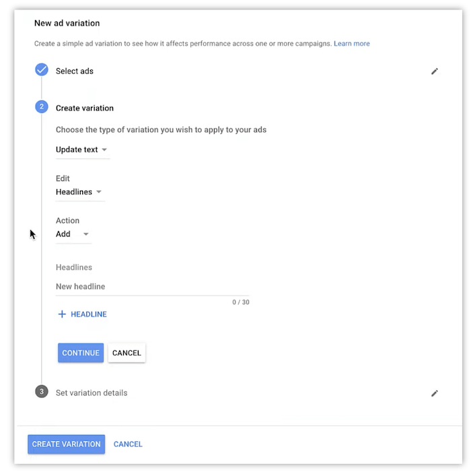Select the Select ads step label
This screenshot has width=471, height=474.
(x=75, y=71)
